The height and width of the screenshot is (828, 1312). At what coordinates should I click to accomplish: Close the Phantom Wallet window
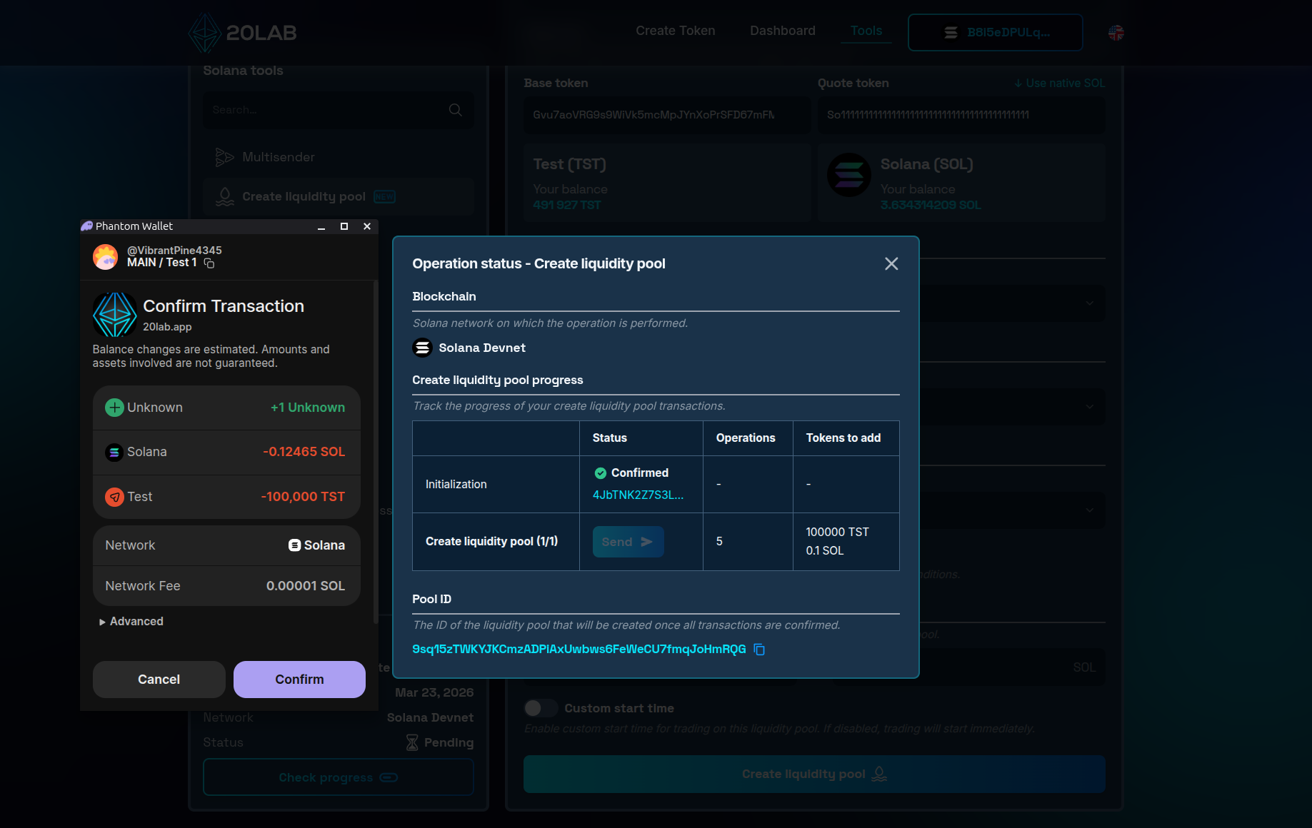pyautogui.click(x=367, y=226)
